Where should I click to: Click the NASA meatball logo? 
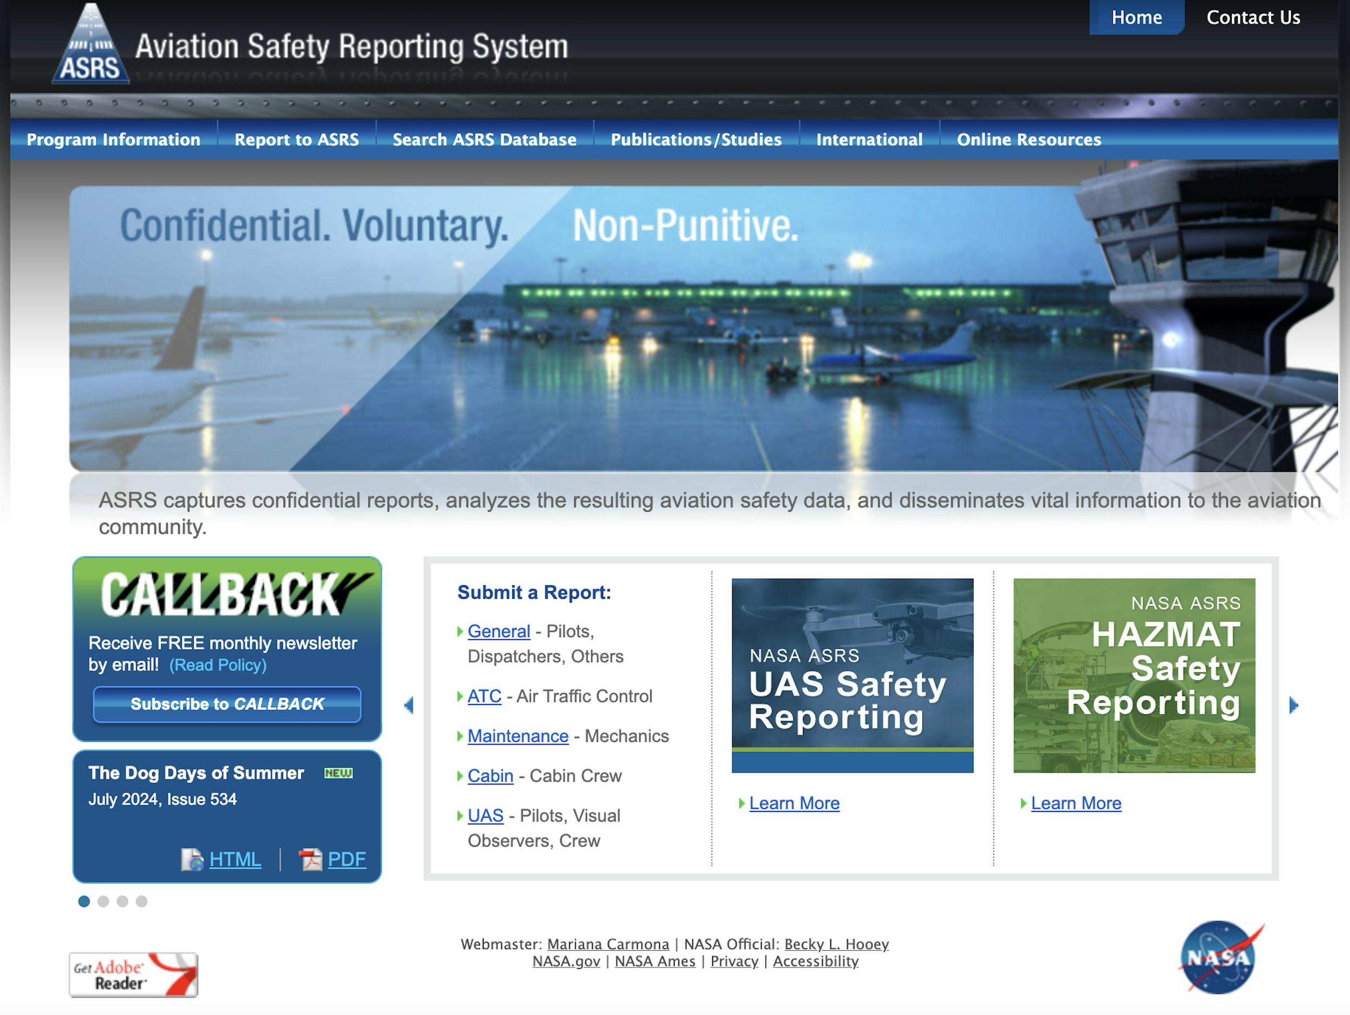click(x=1218, y=957)
